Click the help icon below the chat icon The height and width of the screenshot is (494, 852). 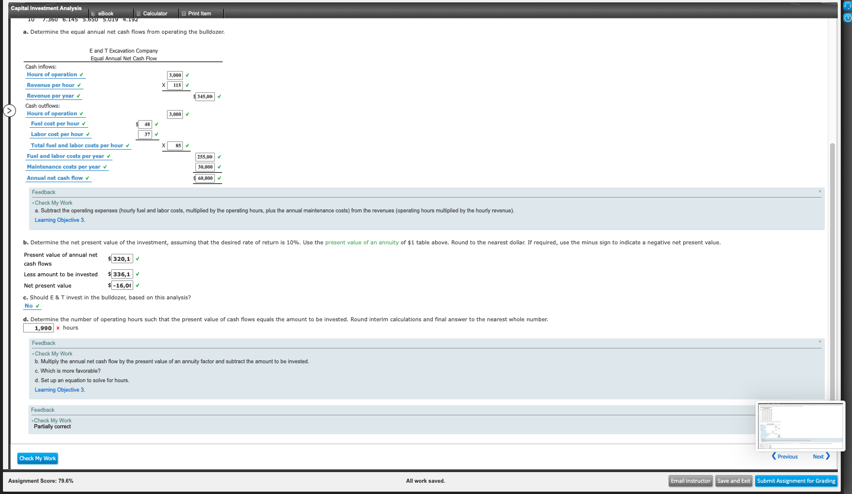click(847, 17)
